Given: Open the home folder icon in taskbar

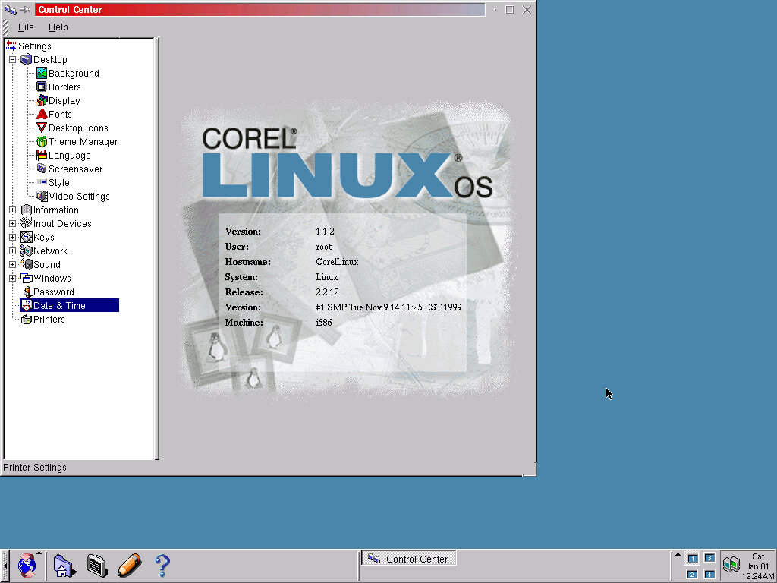Looking at the screenshot, I should coord(64,565).
